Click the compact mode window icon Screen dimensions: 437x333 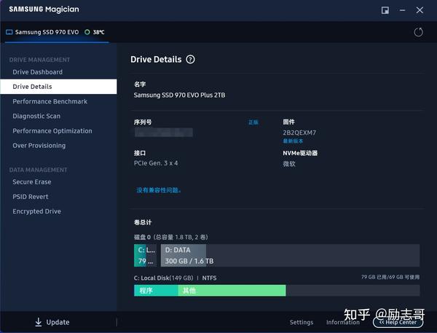pos(385,10)
